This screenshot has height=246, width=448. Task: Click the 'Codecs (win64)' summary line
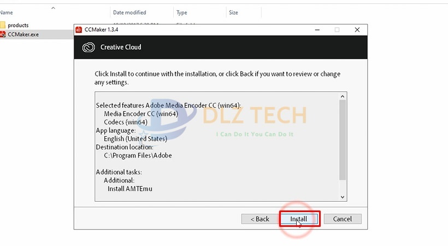[x=126, y=122]
